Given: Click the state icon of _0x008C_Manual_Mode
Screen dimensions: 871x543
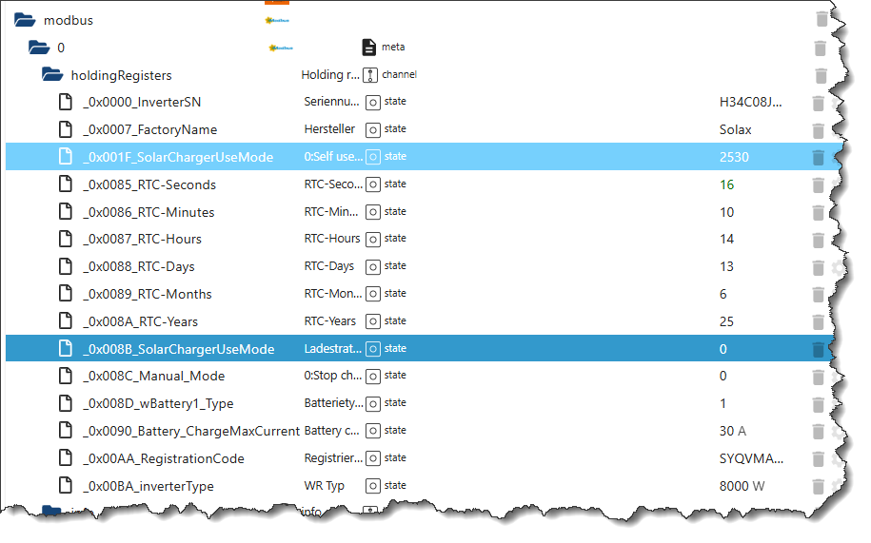Looking at the screenshot, I should [x=374, y=377].
